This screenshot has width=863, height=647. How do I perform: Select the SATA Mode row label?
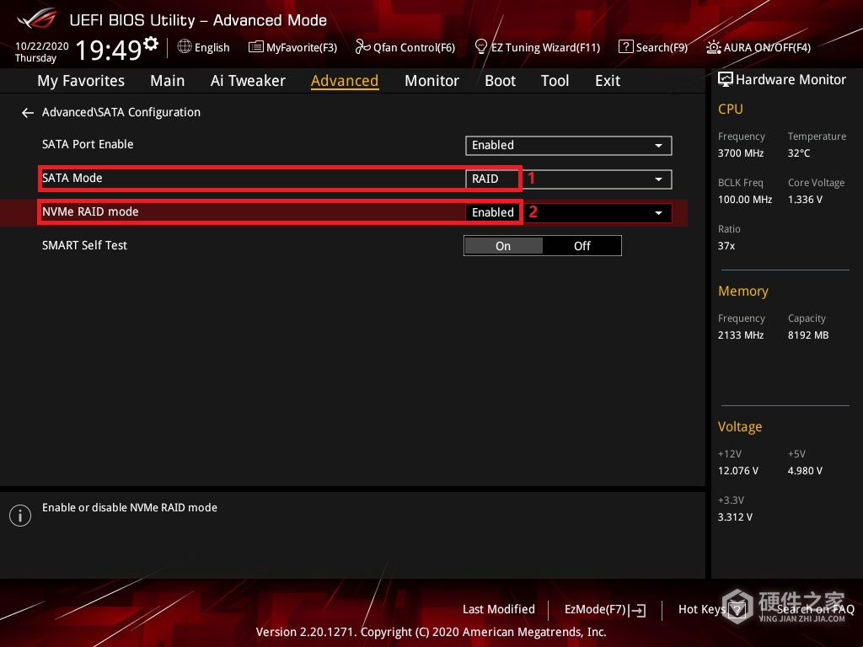pyautogui.click(x=72, y=178)
